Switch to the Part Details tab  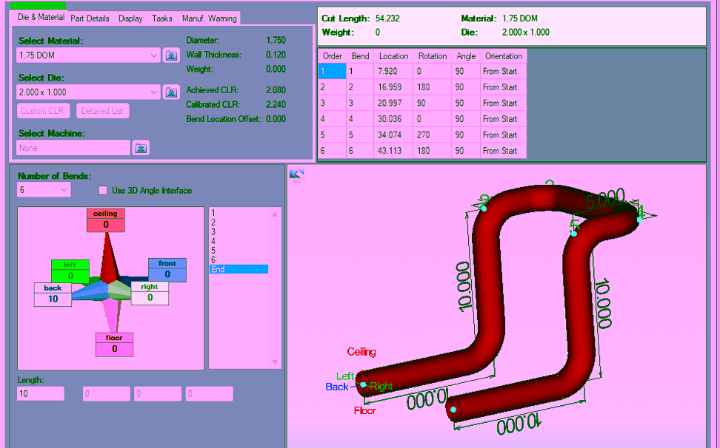point(90,18)
